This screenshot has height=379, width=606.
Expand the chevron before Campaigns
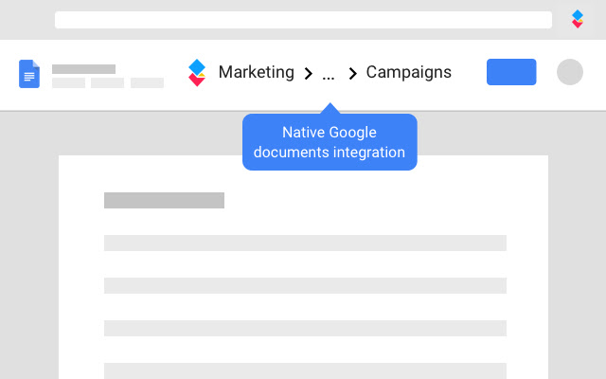click(352, 73)
